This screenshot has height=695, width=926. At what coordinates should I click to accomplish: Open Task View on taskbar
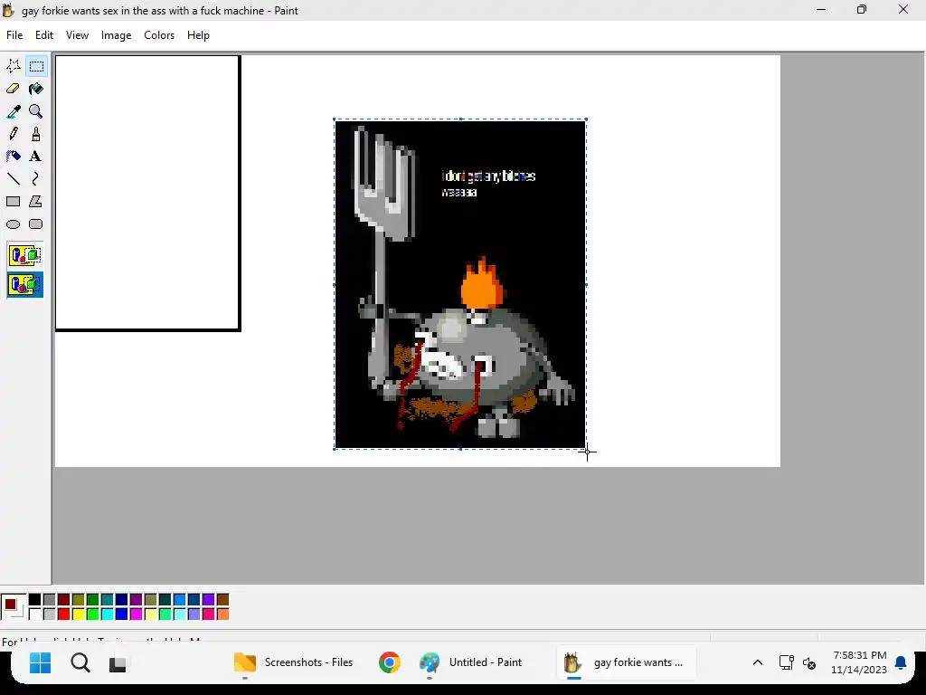click(118, 663)
